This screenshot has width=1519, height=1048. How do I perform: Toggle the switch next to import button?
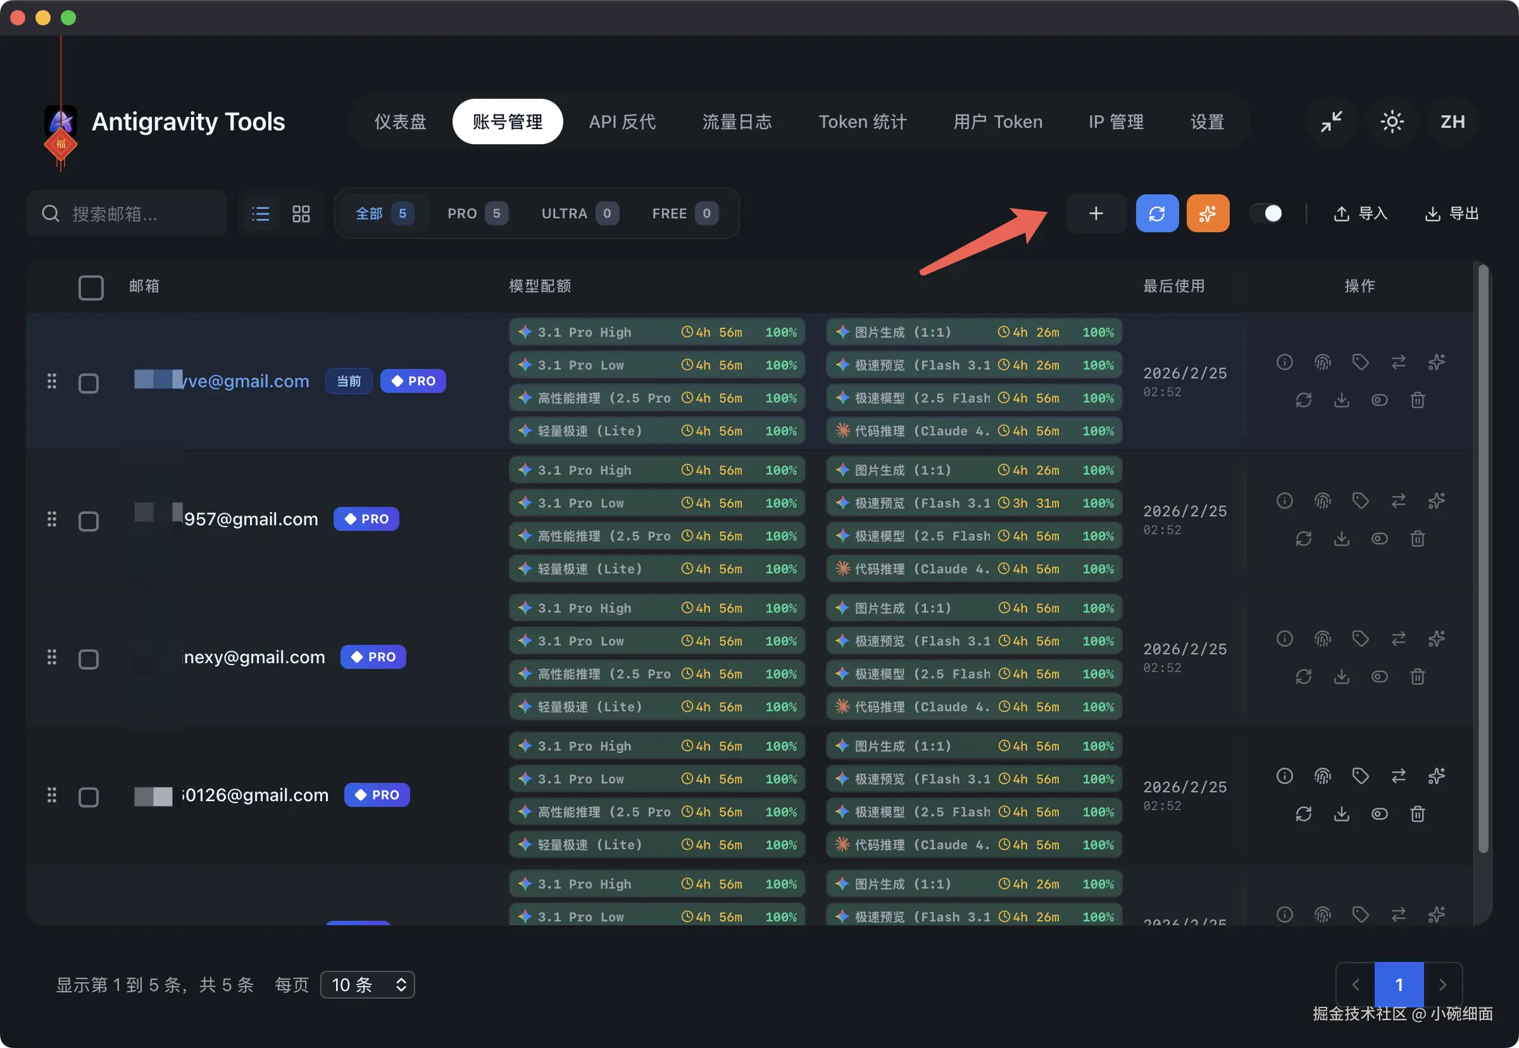[x=1265, y=213]
